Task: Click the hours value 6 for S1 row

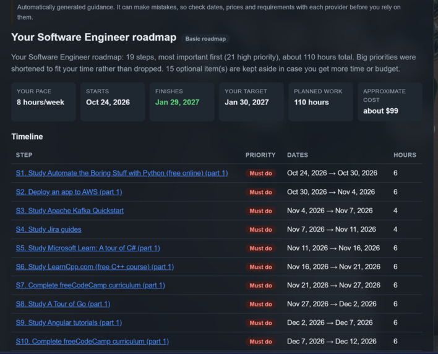Action: point(395,173)
